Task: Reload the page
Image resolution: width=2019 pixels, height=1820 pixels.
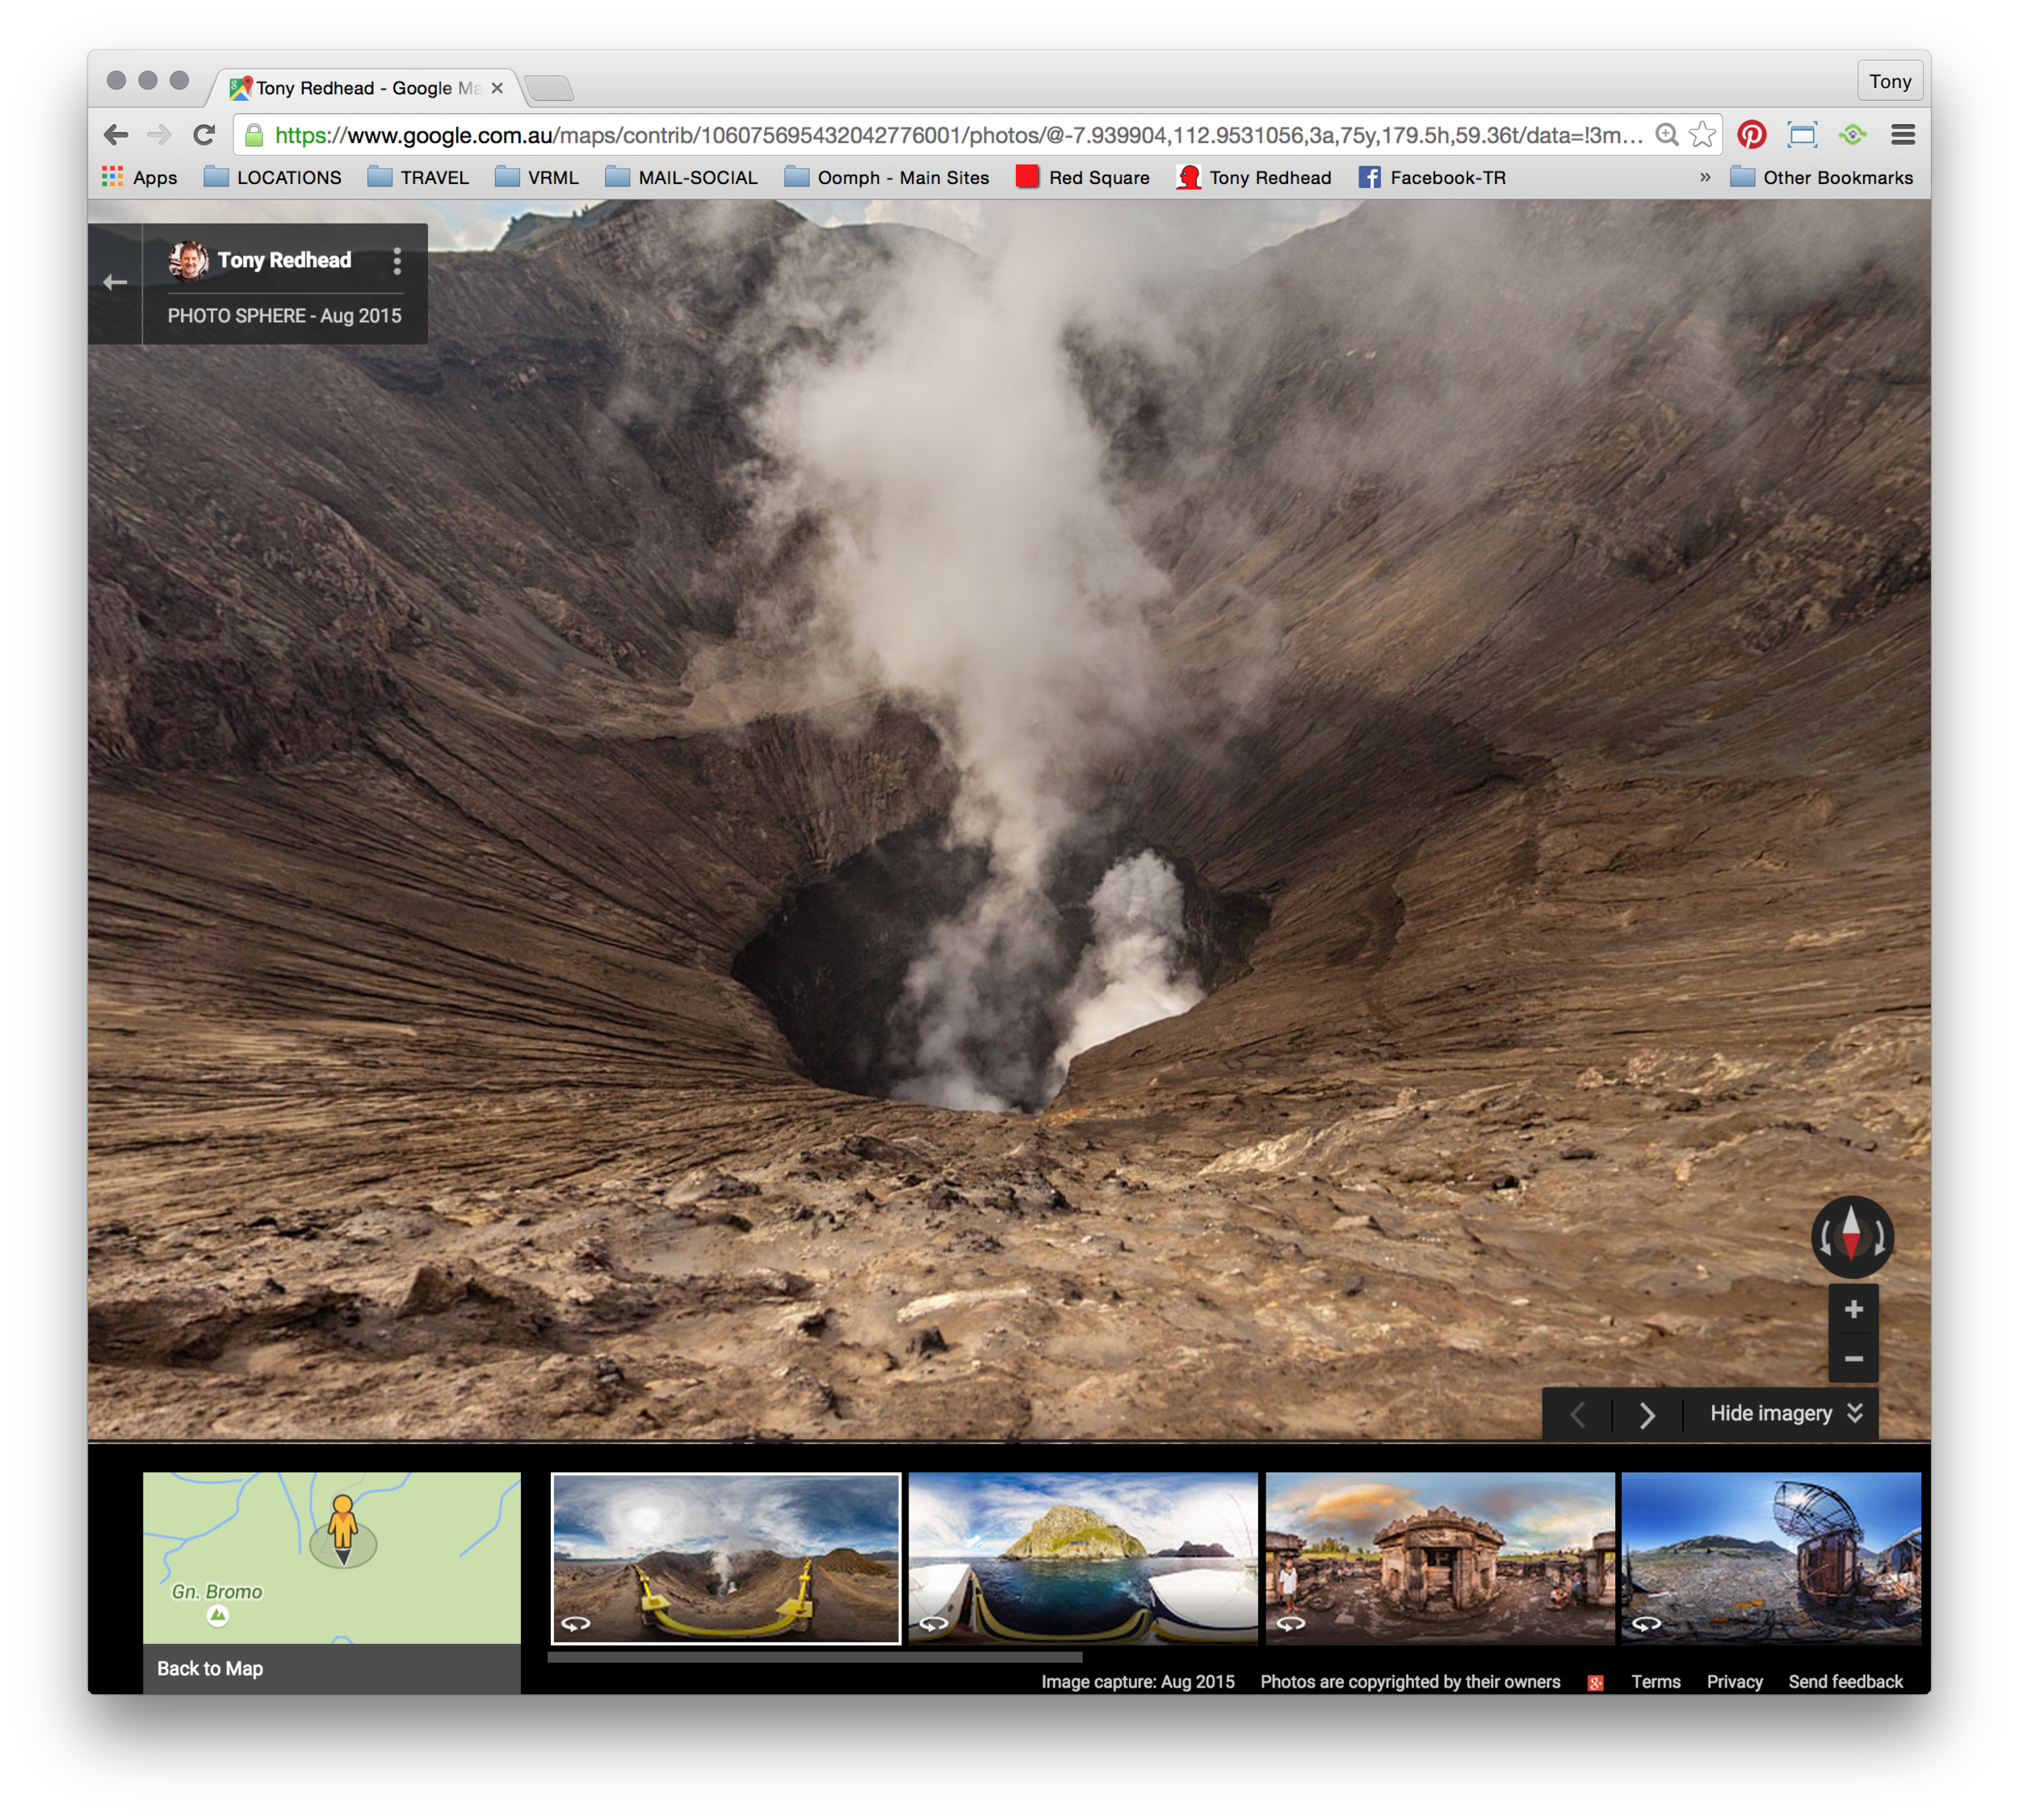Action: click(x=205, y=135)
